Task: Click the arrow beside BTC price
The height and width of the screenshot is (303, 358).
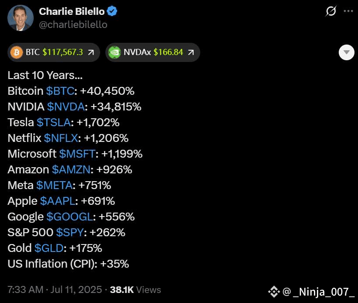Action: pyautogui.click(x=91, y=52)
